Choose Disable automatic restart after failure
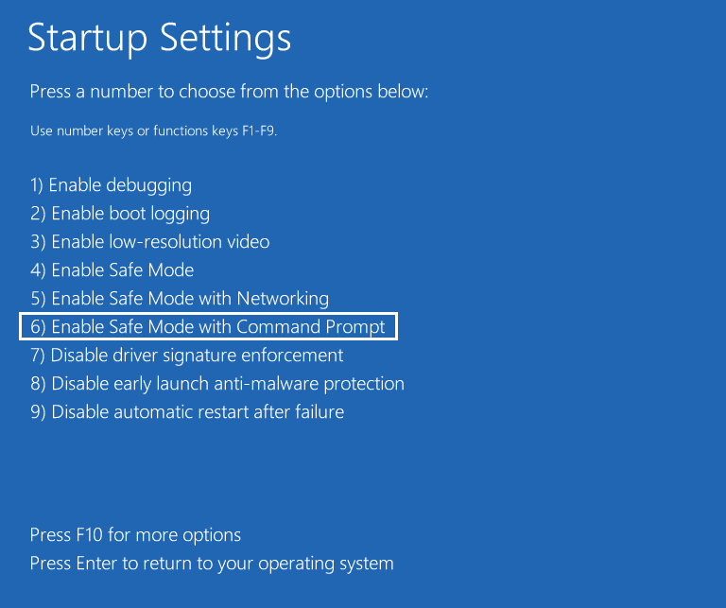Screen dimensions: 726x608 [x=187, y=411]
